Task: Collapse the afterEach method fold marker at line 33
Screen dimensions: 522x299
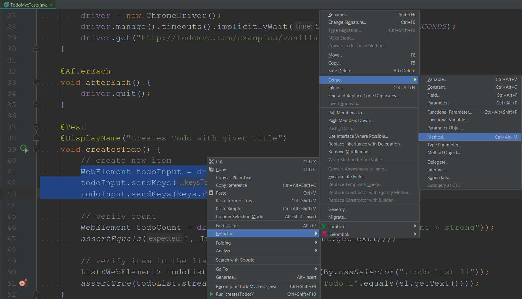Action: pos(36,82)
